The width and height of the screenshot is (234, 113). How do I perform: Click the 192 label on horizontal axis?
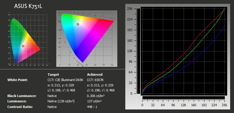coord(204,105)
